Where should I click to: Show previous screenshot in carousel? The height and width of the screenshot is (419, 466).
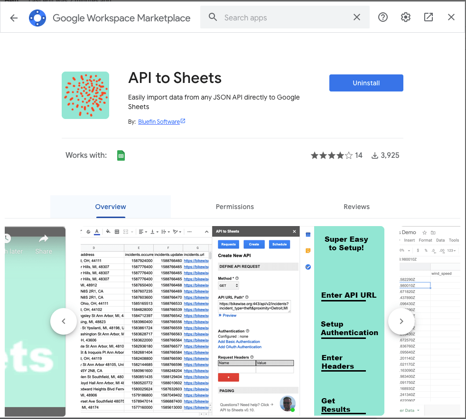pyautogui.click(x=64, y=321)
